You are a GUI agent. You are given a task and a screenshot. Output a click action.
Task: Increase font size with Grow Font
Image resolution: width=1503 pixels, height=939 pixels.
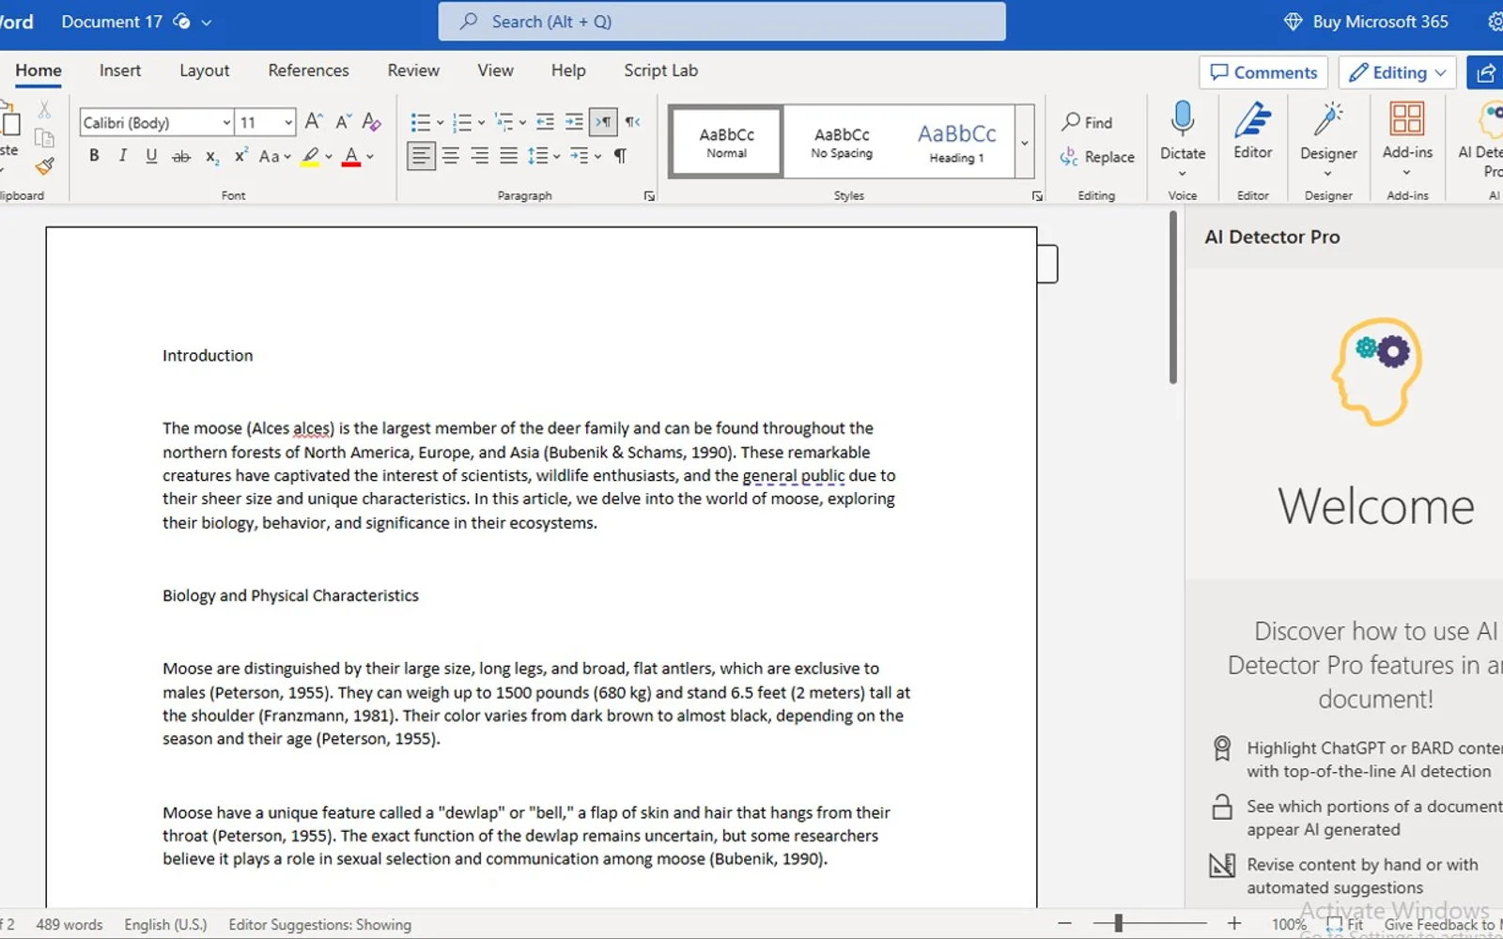(314, 122)
